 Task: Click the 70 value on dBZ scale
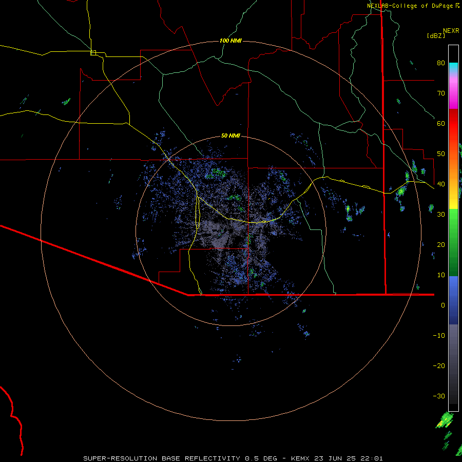click(441, 93)
